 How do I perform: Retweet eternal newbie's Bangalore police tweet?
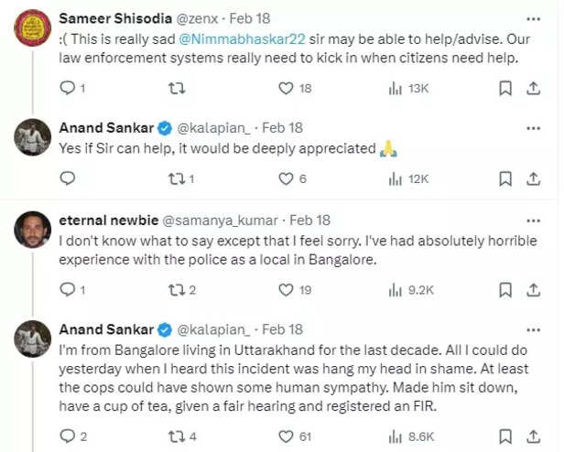(178, 290)
